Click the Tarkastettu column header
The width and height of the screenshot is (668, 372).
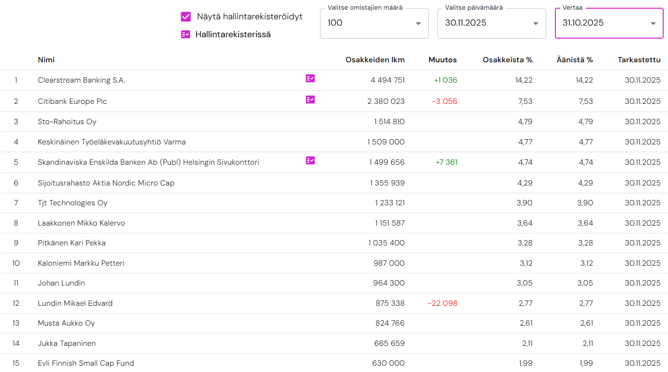click(639, 60)
